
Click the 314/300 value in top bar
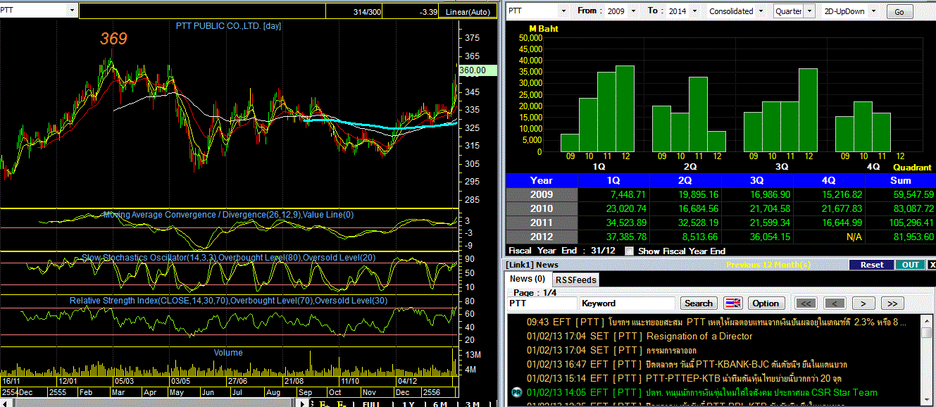pyautogui.click(x=367, y=13)
